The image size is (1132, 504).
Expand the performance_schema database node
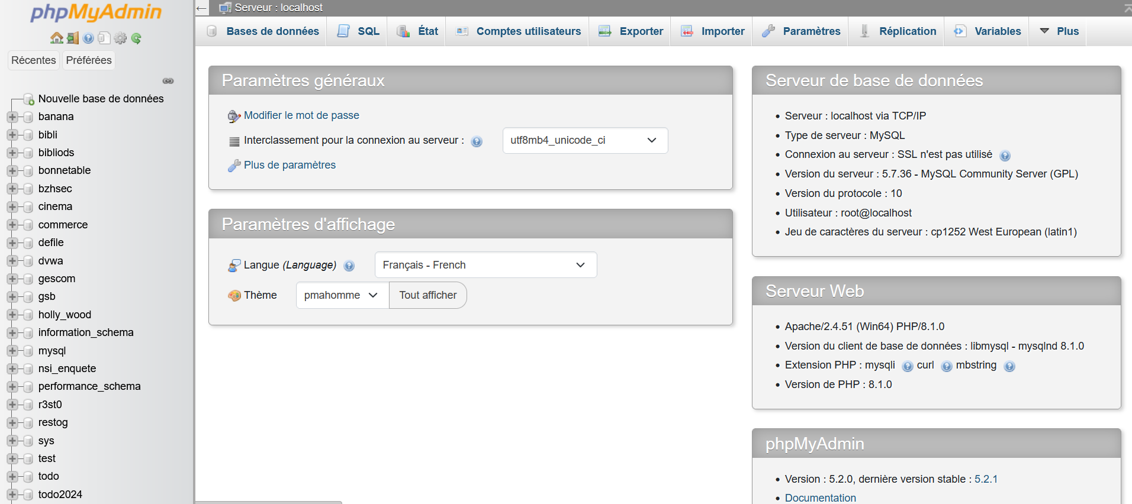(x=12, y=387)
